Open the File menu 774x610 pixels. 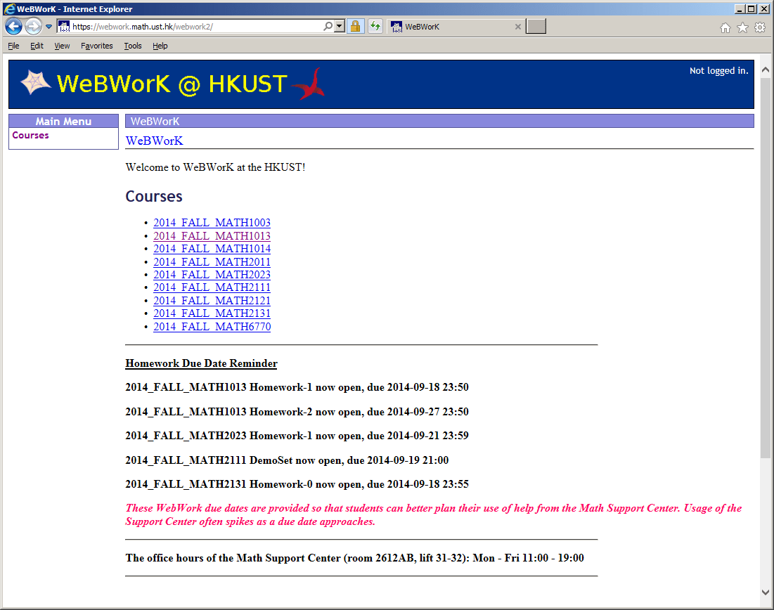(x=14, y=46)
